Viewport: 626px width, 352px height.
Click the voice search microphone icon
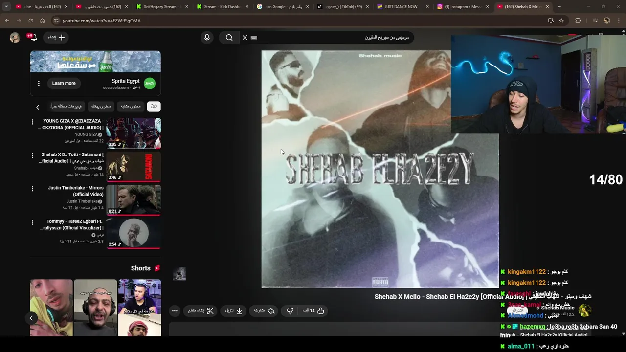click(x=207, y=37)
